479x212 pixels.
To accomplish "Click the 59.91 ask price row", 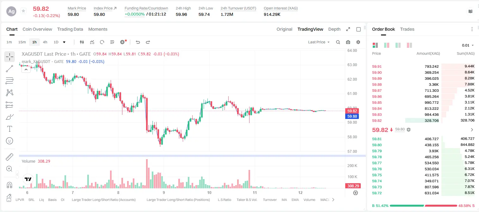I will tap(423, 66).
